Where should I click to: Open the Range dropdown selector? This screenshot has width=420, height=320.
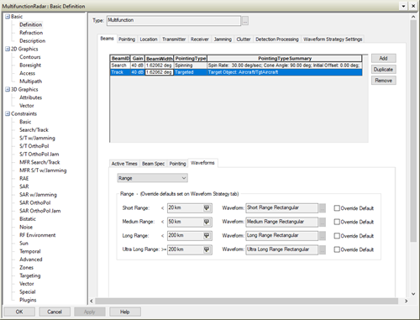pos(153,178)
